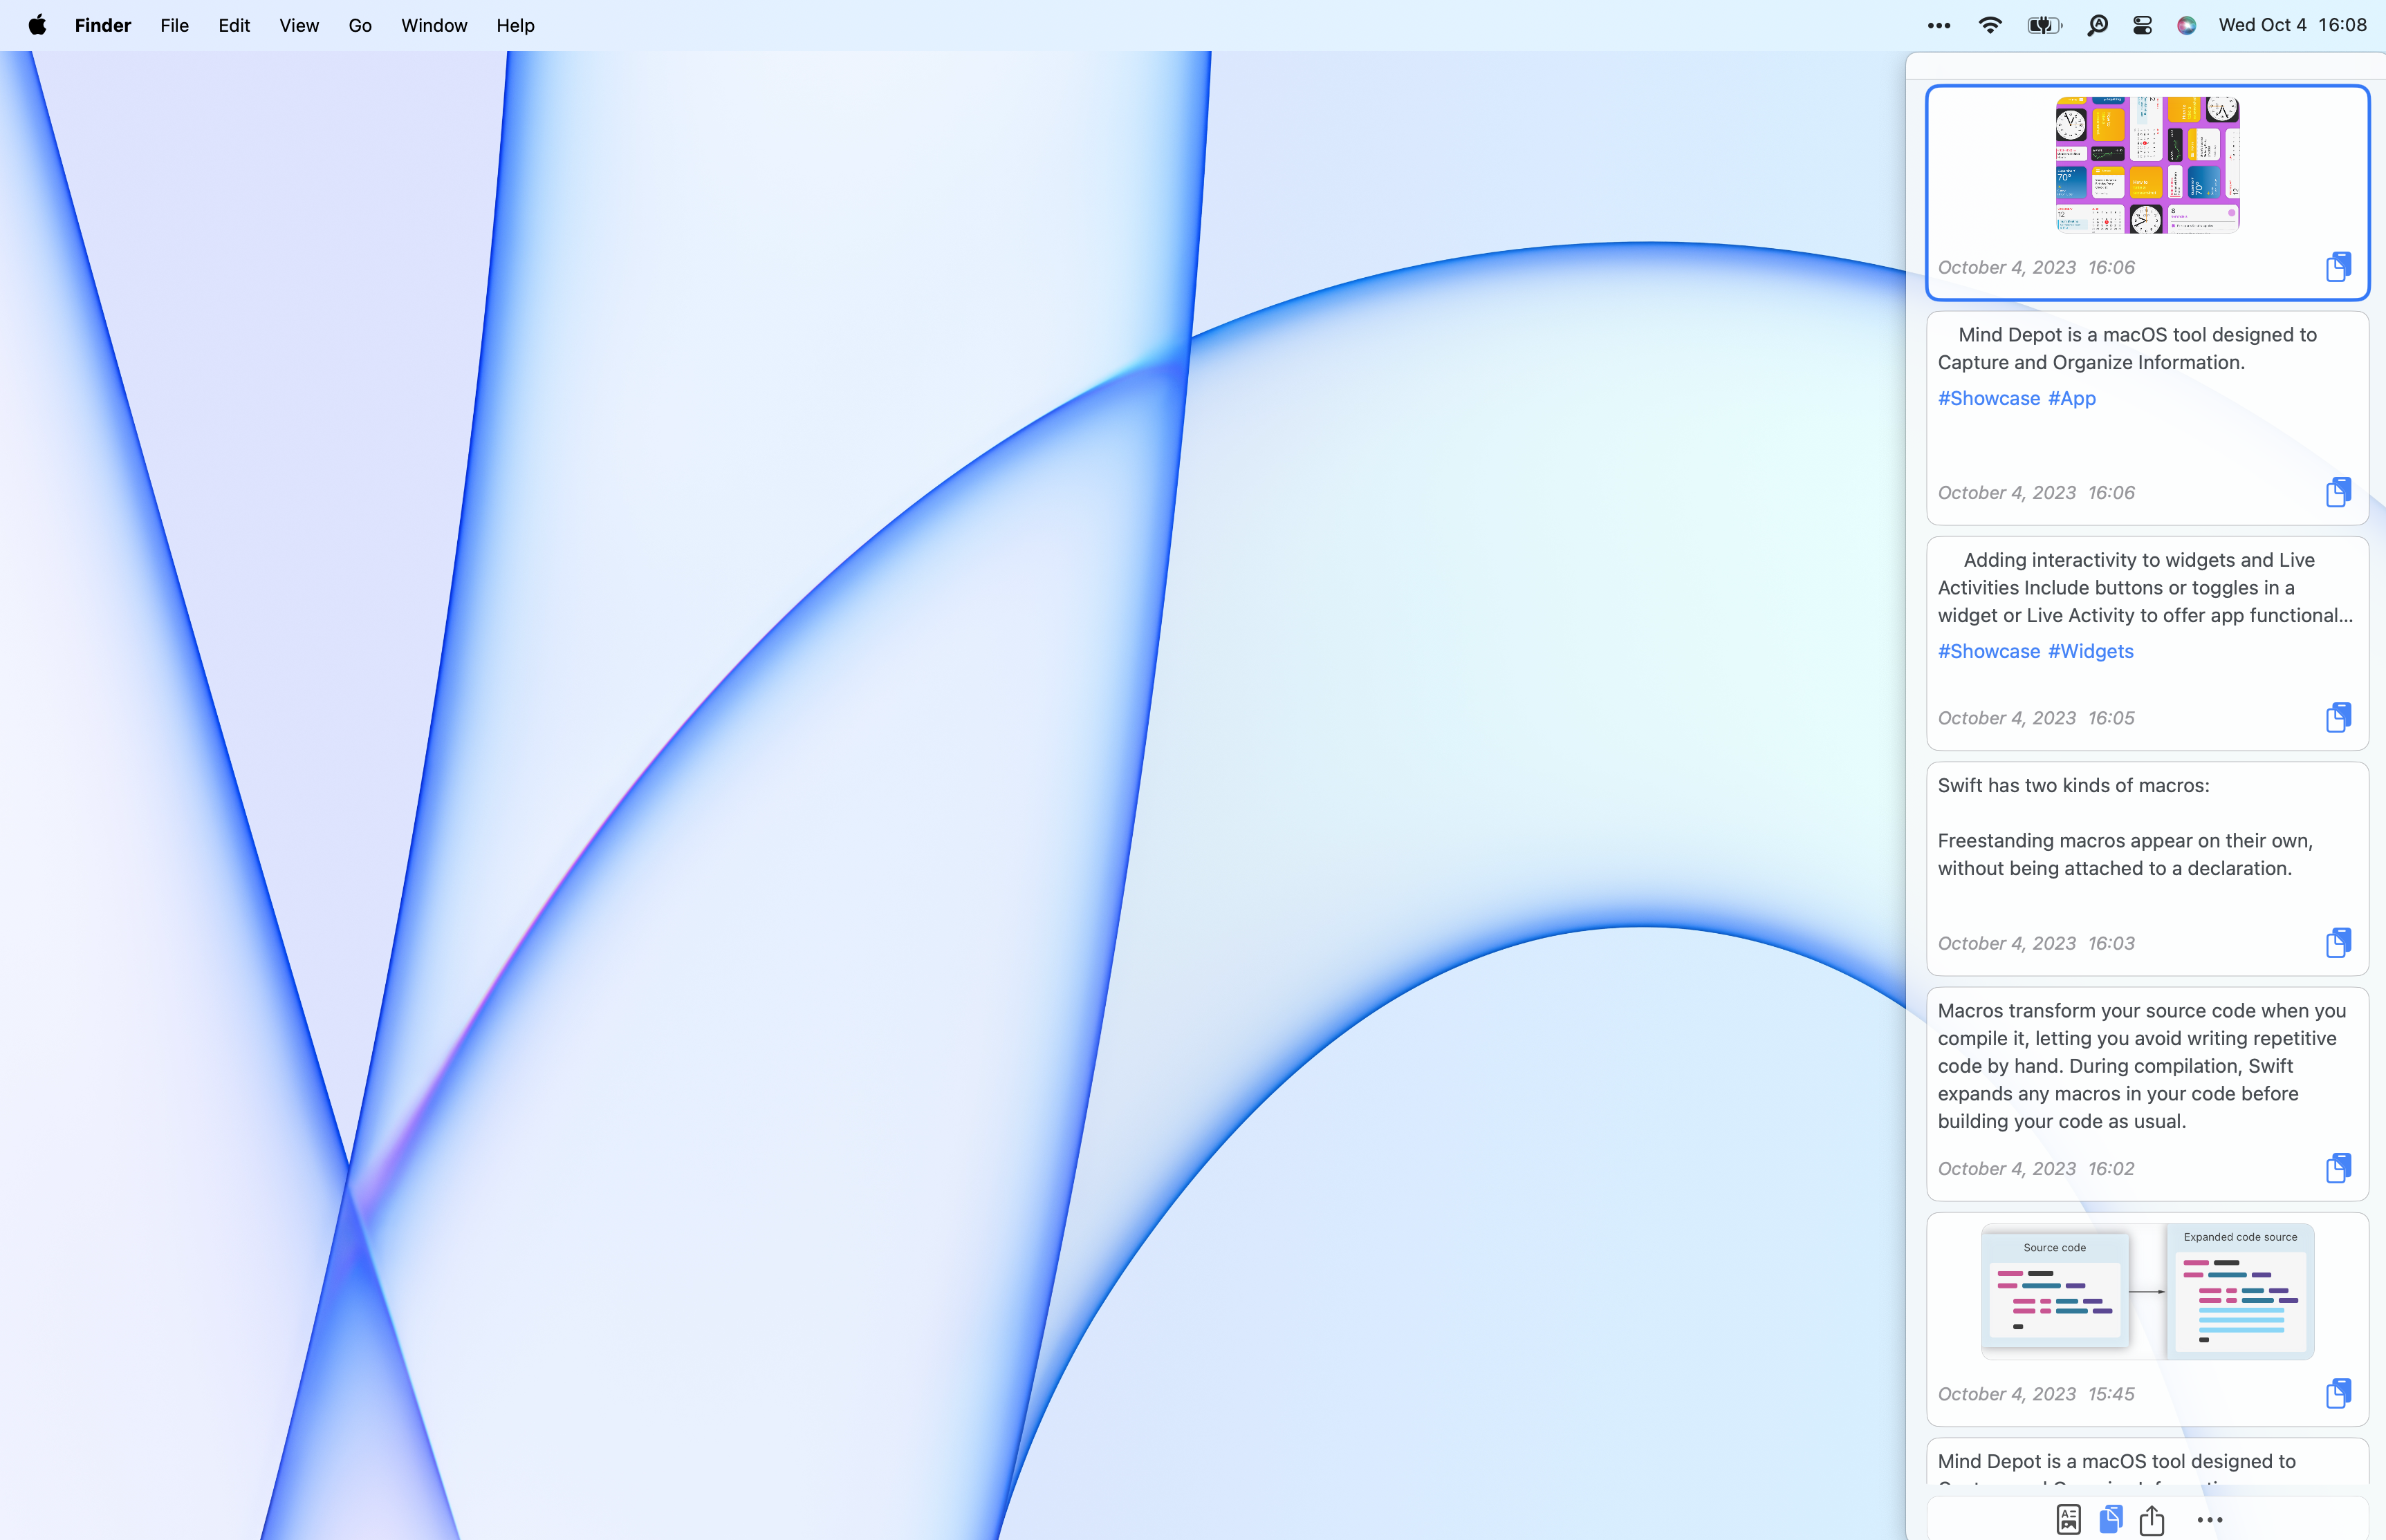Copy the Mind Depot note with #App tag

(x=2338, y=492)
